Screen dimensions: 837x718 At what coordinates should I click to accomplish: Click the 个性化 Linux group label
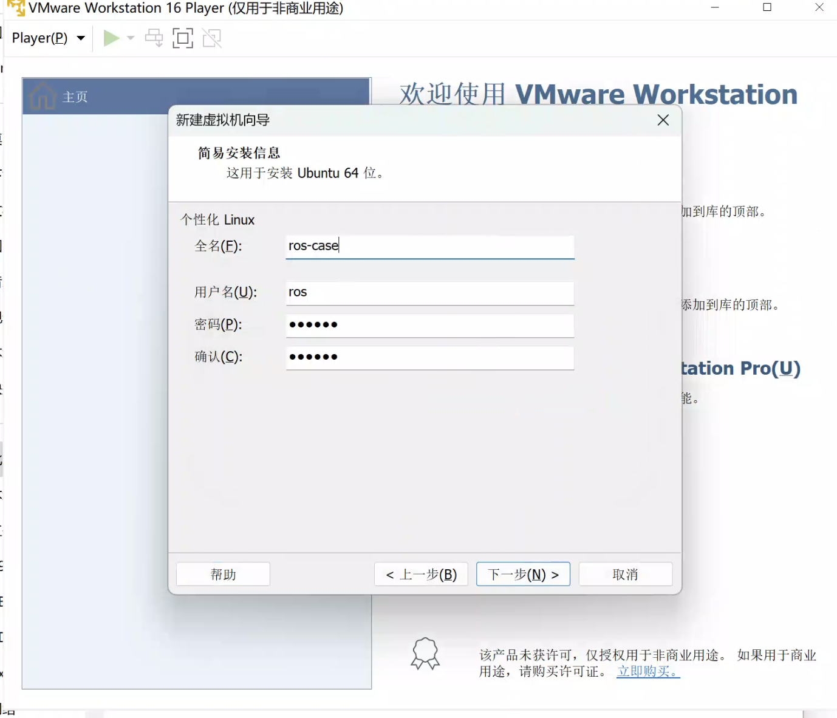point(217,220)
